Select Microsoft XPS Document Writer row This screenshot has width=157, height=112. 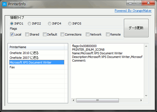(x=37, y=62)
